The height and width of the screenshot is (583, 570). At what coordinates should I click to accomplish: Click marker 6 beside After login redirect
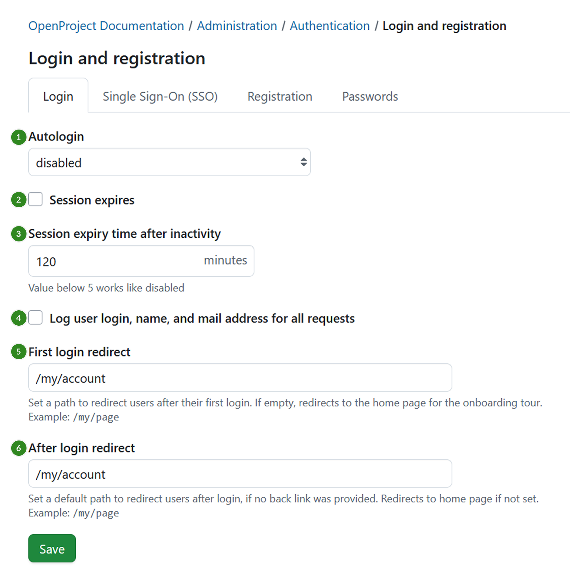(x=19, y=448)
